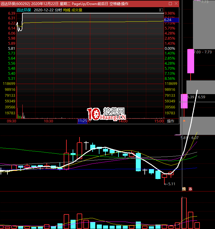Click the 7.03 - 7.73 price range label
The width and height of the screenshot is (215, 229).
coord(203,52)
